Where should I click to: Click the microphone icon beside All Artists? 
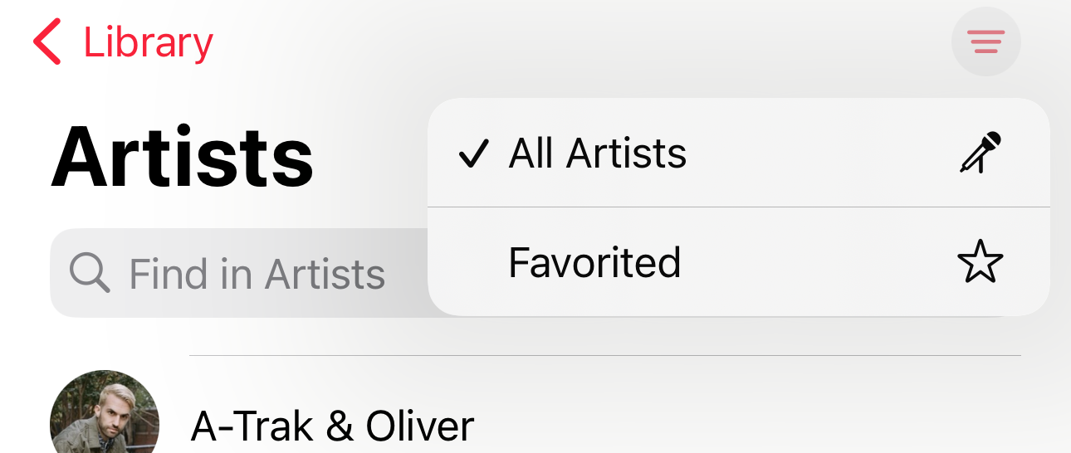click(x=981, y=153)
